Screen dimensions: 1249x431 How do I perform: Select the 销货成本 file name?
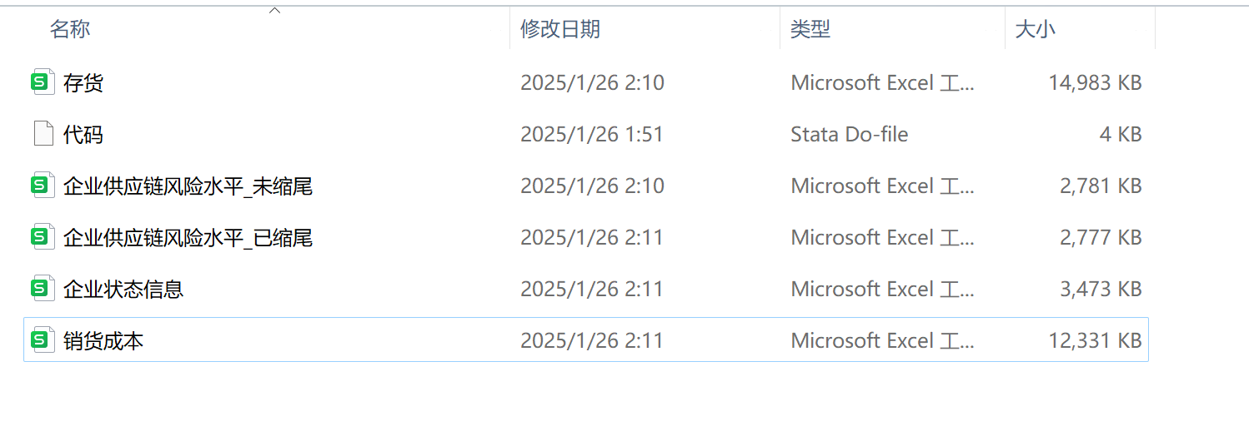103,340
